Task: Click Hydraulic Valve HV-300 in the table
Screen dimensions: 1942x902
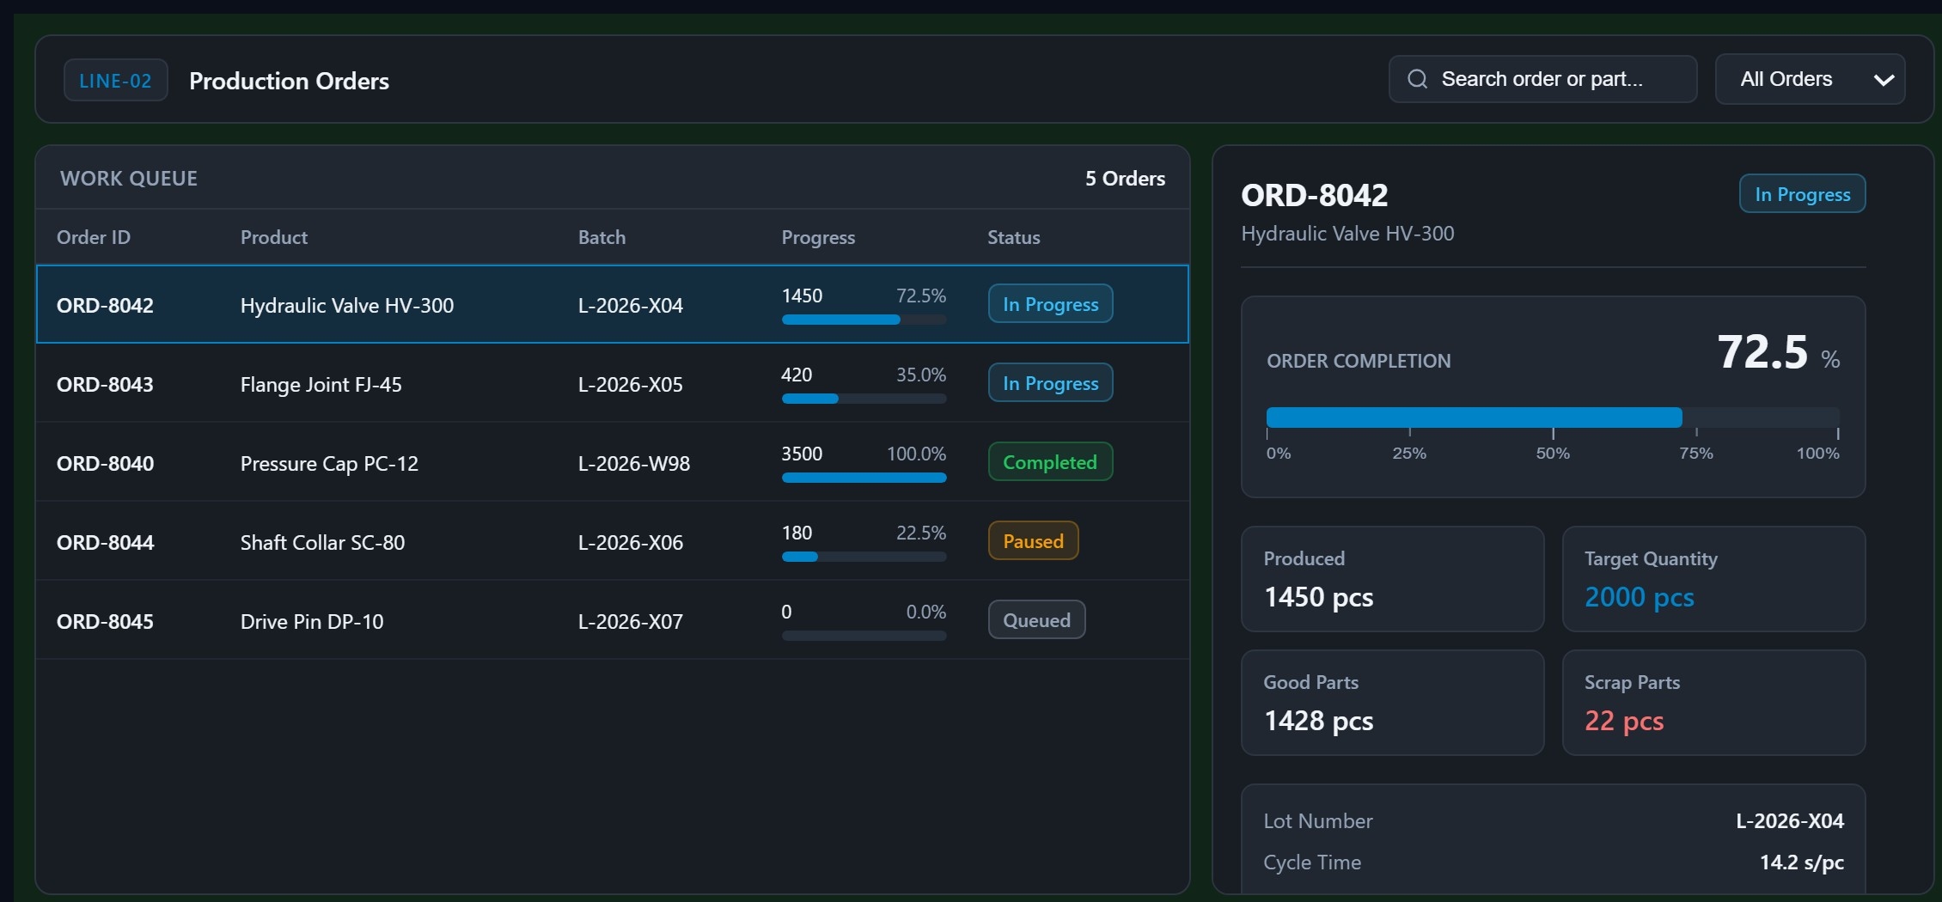Action: coord(347,306)
